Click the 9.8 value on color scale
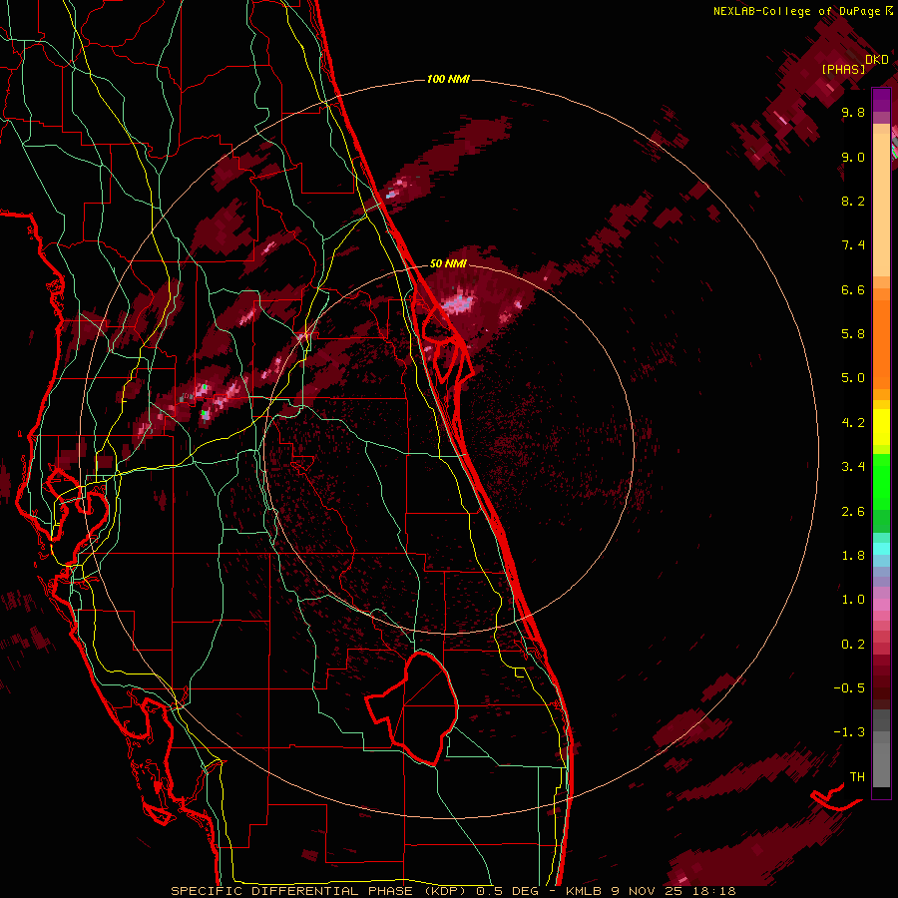Image resolution: width=898 pixels, height=898 pixels. pyautogui.click(x=853, y=113)
